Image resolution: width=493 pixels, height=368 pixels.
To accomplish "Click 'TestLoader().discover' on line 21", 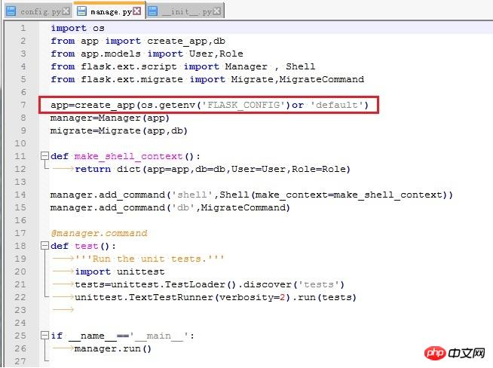I will pos(228,284).
